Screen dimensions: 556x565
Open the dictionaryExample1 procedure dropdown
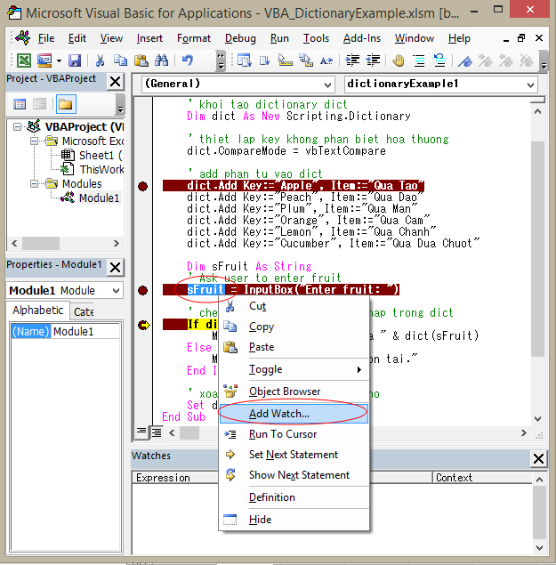530,85
